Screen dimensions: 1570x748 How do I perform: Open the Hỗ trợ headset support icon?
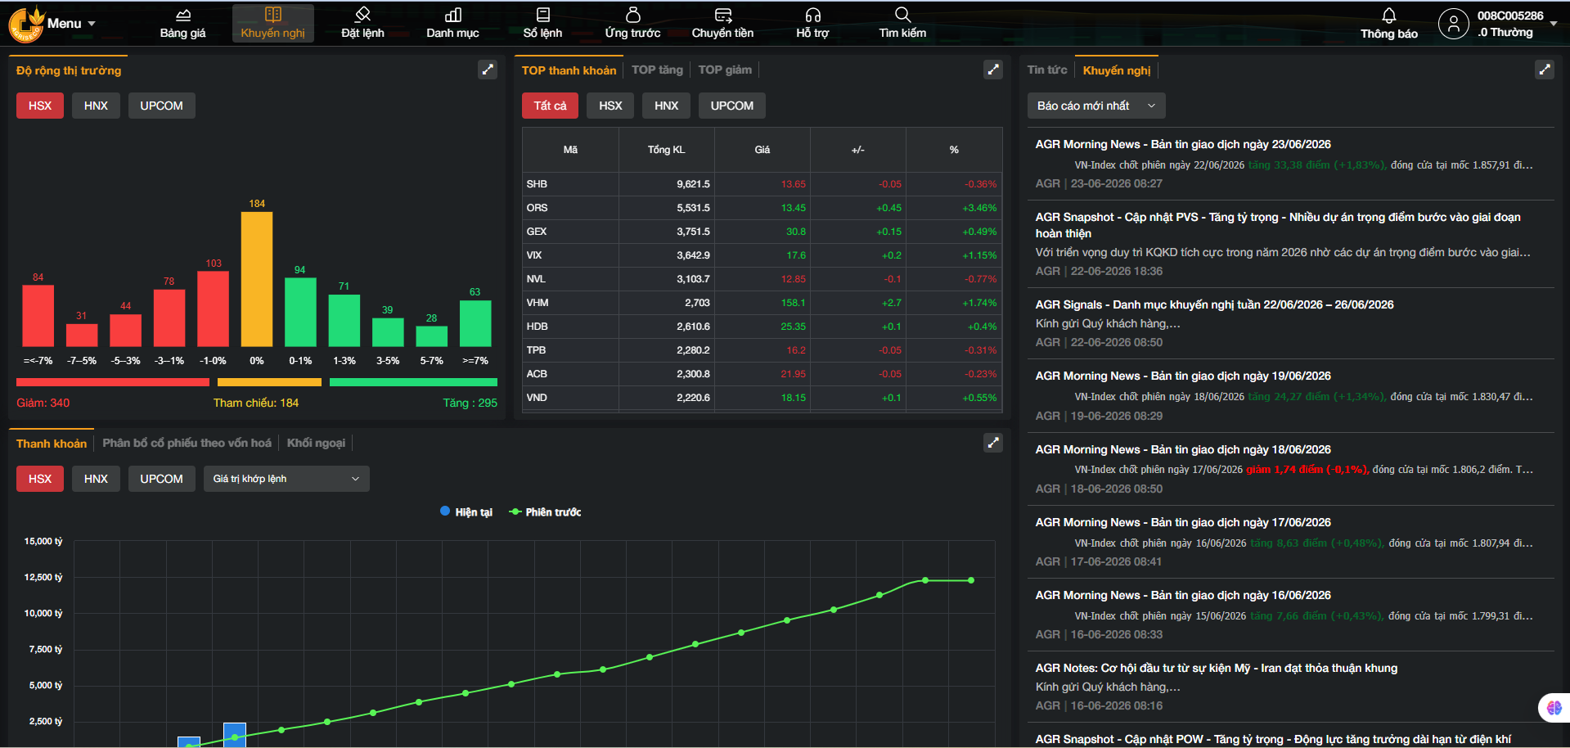[x=812, y=15]
